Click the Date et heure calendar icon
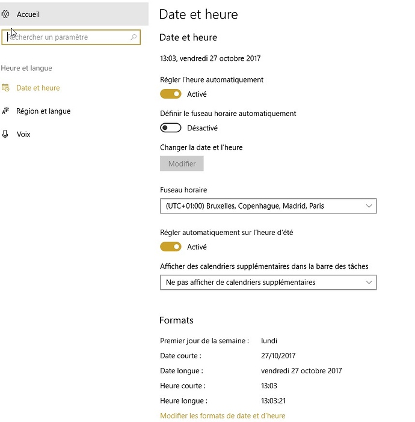The width and height of the screenshot is (415, 422). (5, 88)
